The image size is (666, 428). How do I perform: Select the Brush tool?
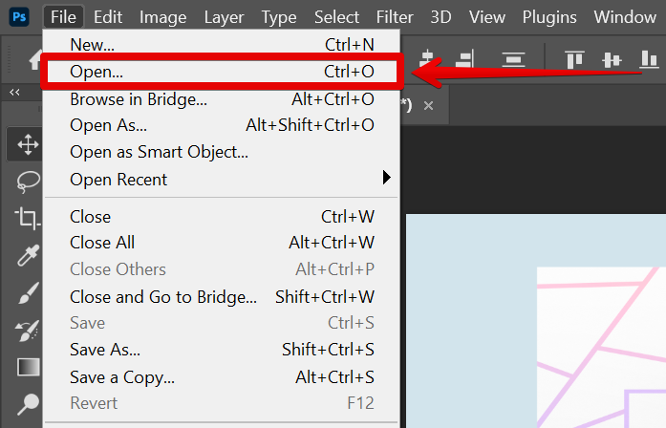pos(28,293)
